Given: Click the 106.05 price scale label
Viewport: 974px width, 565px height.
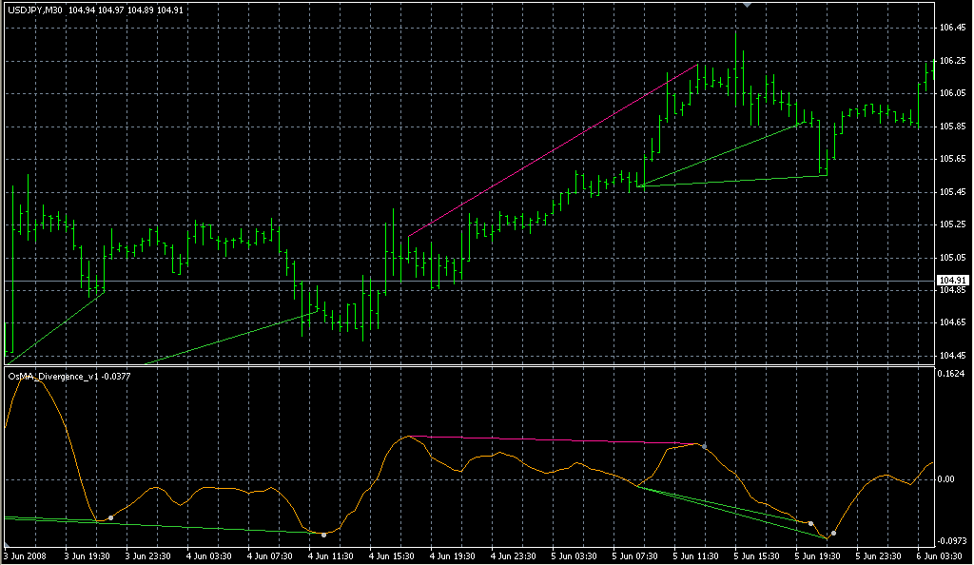Looking at the screenshot, I should coord(953,93).
